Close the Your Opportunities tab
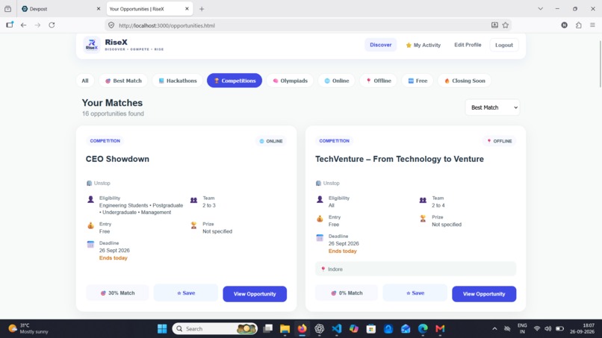The width and height of the screenshot is (602, 338). pyautogui.click(x=187, y=9)
